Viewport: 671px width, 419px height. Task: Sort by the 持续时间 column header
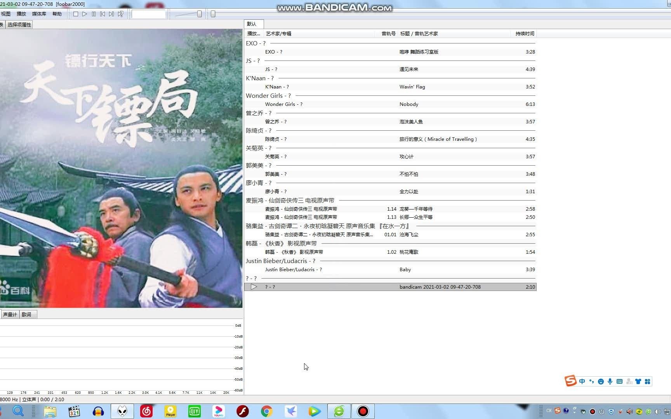click(x=523, y=34)
